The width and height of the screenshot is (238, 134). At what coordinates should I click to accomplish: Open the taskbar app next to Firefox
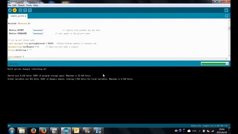pos(55,131)
